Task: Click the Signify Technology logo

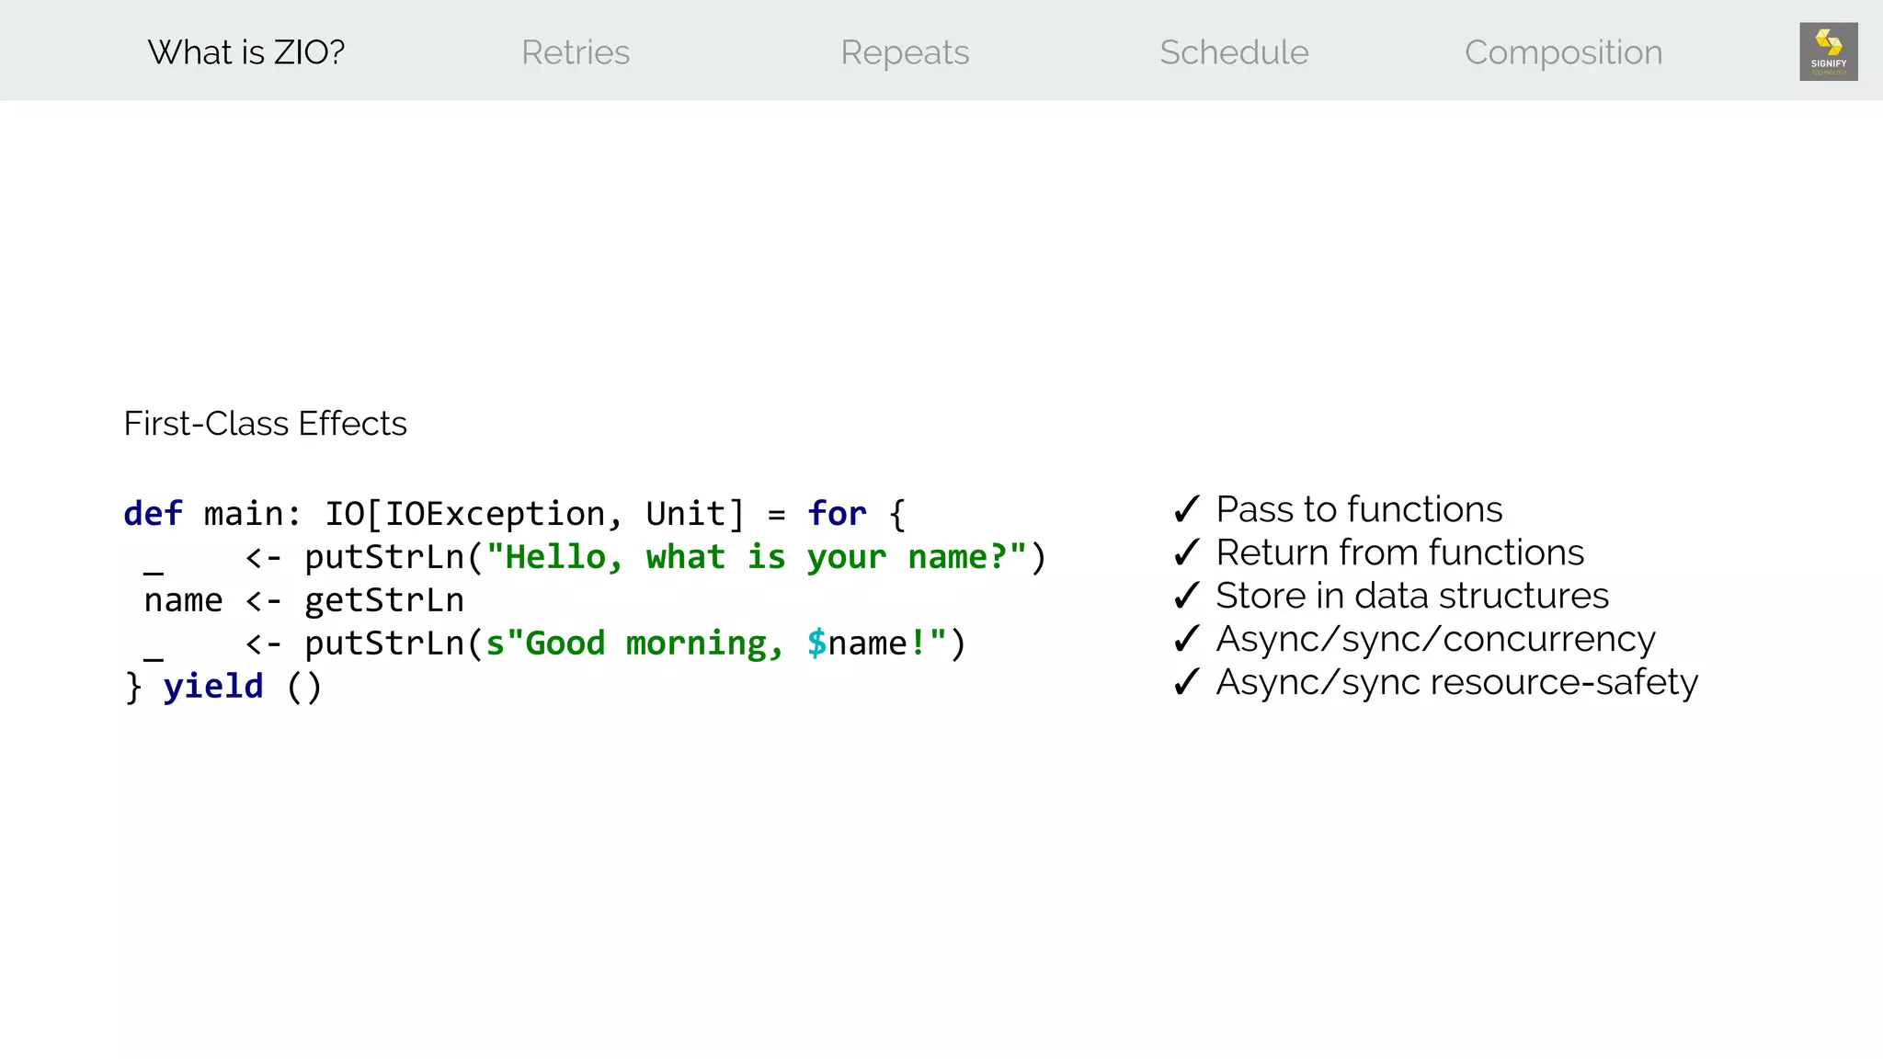Action: click(1828, 51)
